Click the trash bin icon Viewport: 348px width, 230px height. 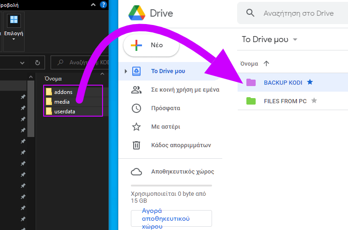point(136,145)
